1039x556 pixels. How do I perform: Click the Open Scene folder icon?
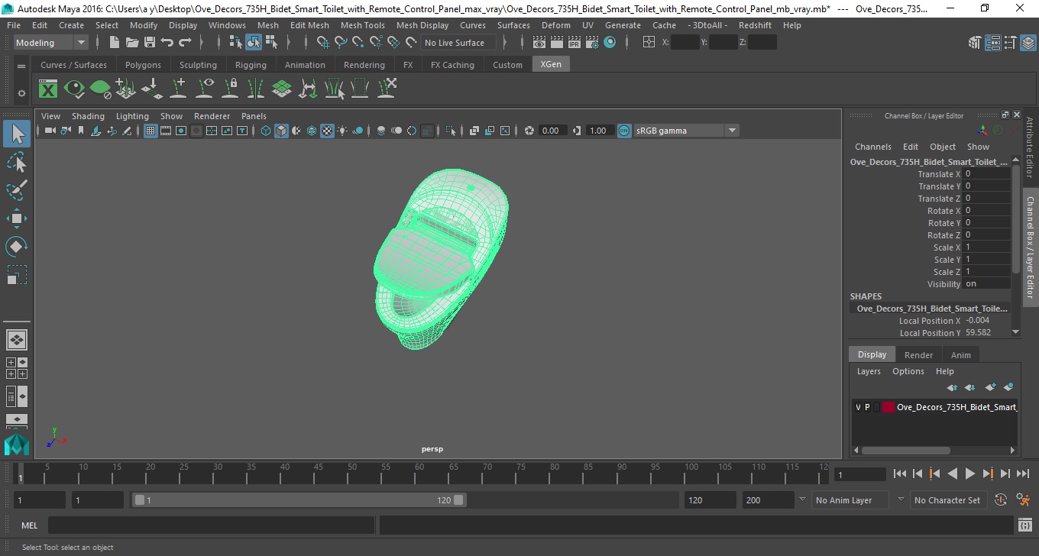click(x=131, y=43)
